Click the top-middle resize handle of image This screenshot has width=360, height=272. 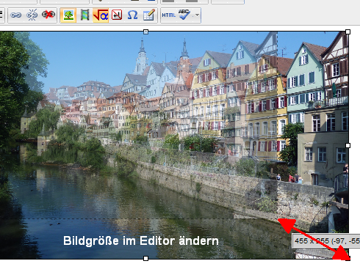(145, 32)
